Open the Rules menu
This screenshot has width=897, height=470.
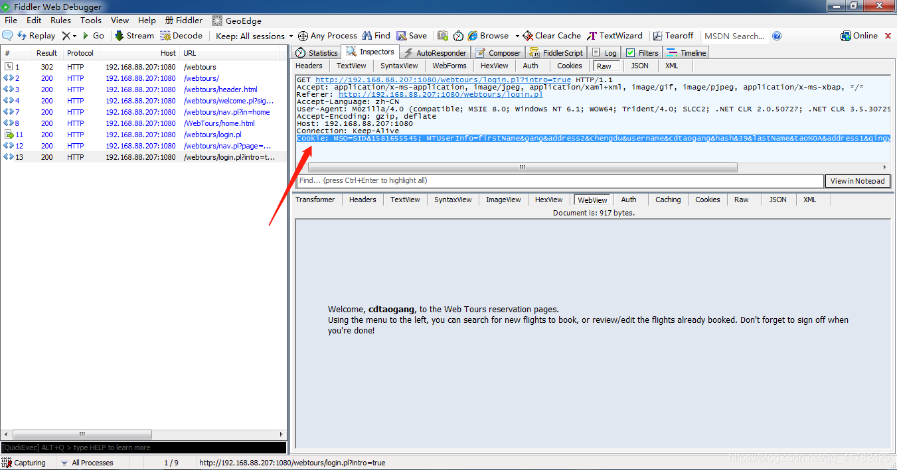click(60, 21)
